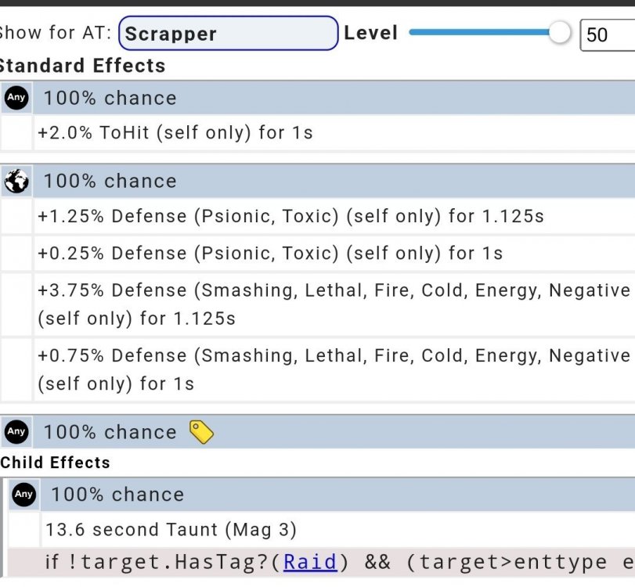Select the +2.0% ToHit effect row
This screenshot has height=587, width=635.
coord(175,133)
